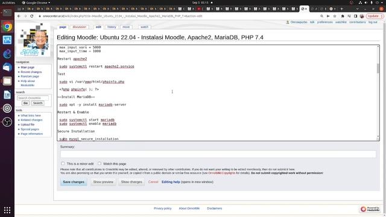386x217 pixels.
Task: Switch to the page tab
Action: (63, 27)
